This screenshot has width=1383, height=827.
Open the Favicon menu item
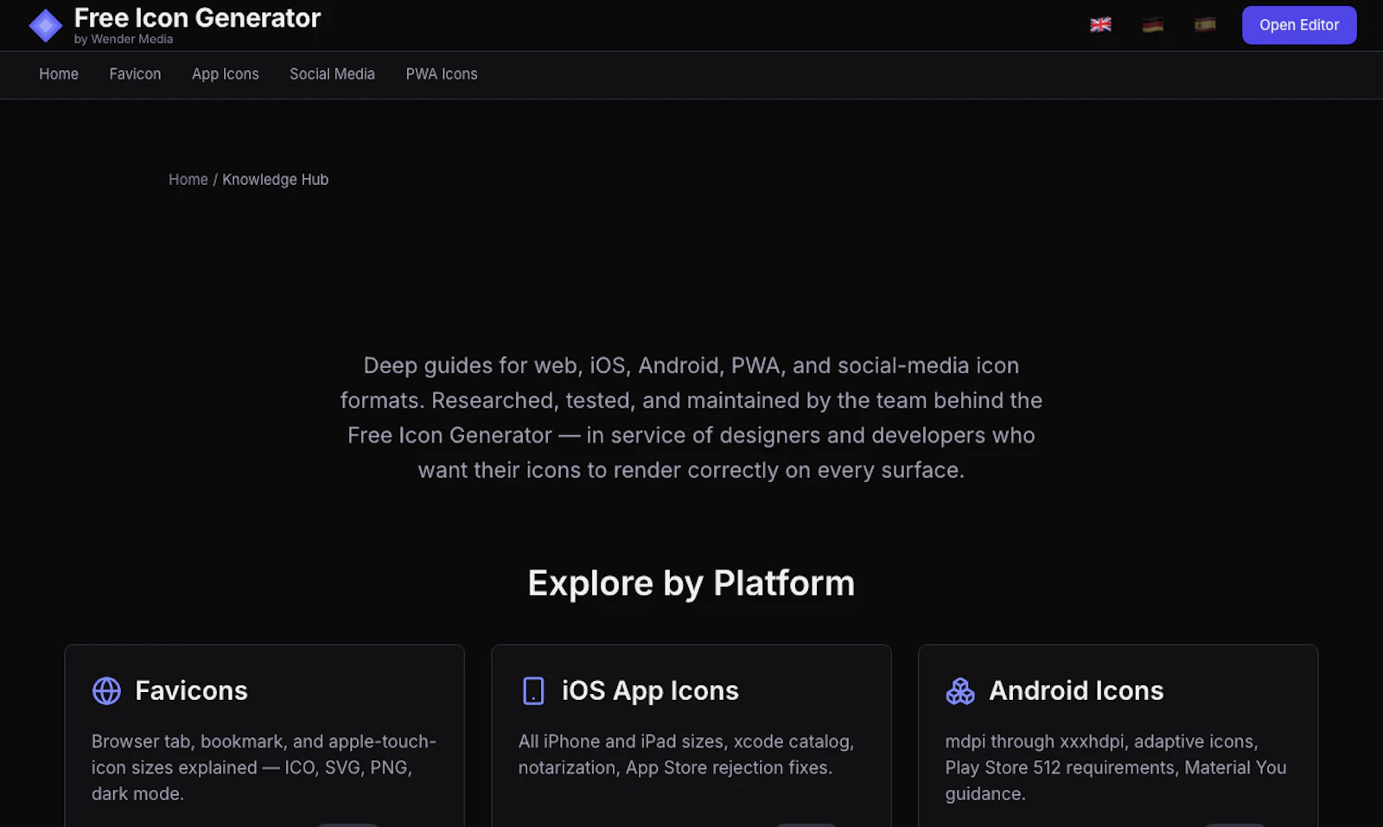[x=135, y=74]
